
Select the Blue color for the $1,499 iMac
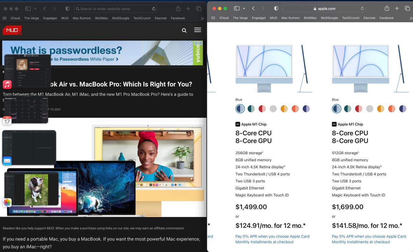coord(240,109)
